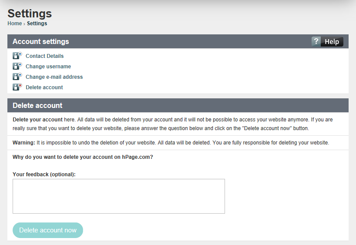Click the Help button label
Viewport: 356px width, 245px height.
tap(332, 42)
